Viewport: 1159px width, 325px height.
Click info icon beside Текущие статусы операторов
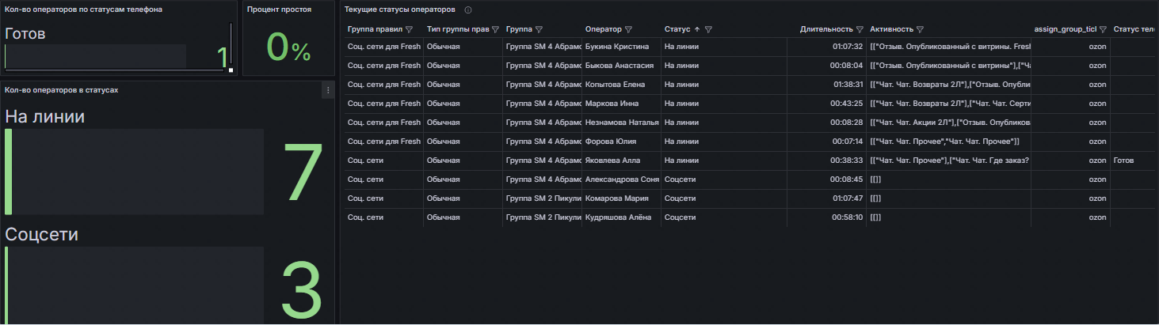tap(468, 10)
